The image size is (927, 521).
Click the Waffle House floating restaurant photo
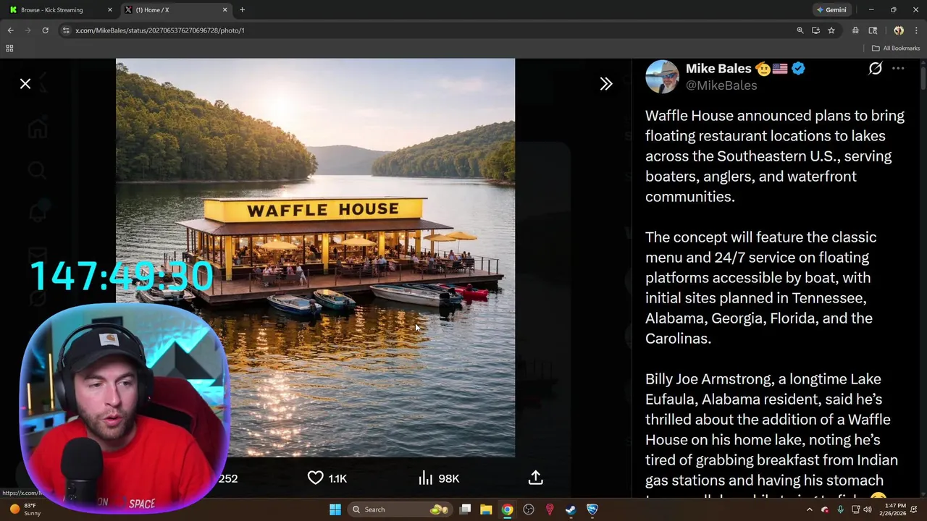[x=315, y=258]
